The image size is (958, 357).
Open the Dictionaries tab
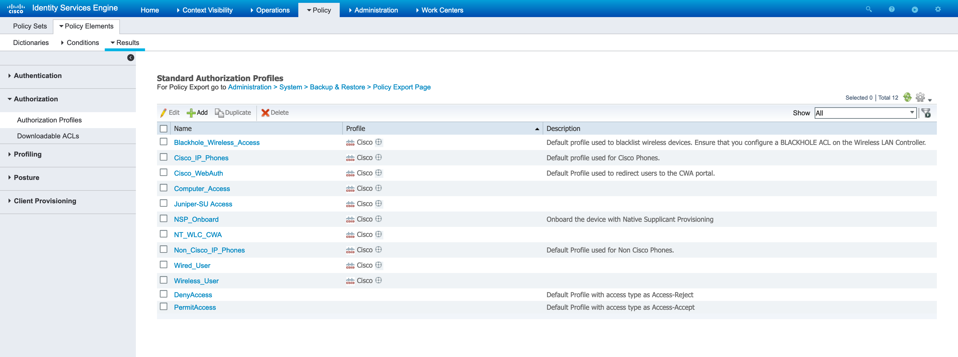tap(31, 43)
